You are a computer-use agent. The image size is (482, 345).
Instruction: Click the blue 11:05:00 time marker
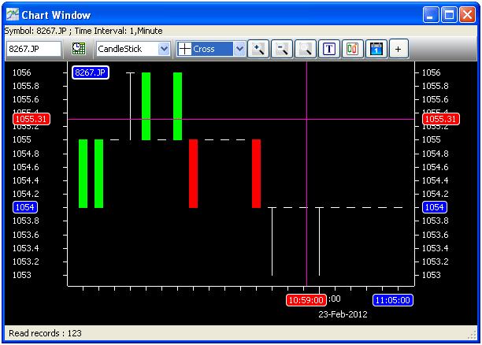(393, 300)
